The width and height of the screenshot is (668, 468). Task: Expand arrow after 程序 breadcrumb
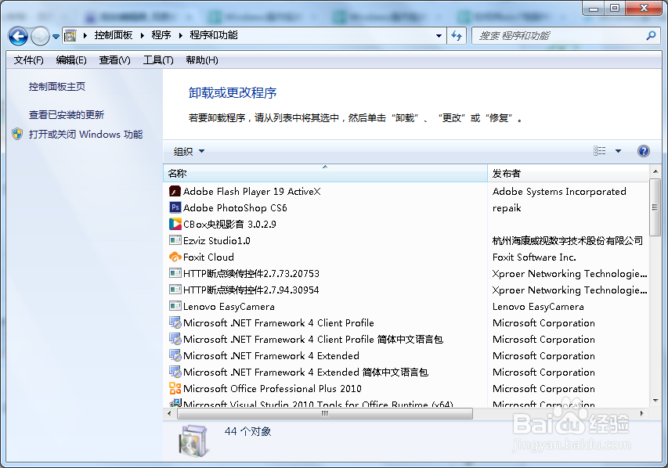click(181, 35)
